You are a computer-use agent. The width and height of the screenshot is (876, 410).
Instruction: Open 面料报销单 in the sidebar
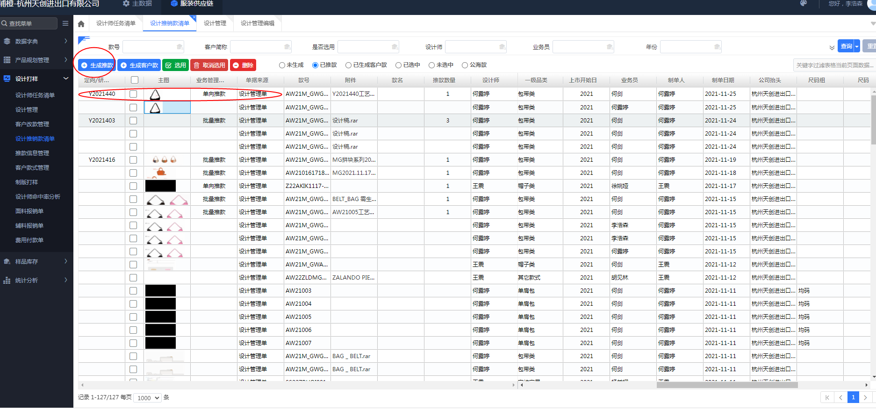point(29,211)
